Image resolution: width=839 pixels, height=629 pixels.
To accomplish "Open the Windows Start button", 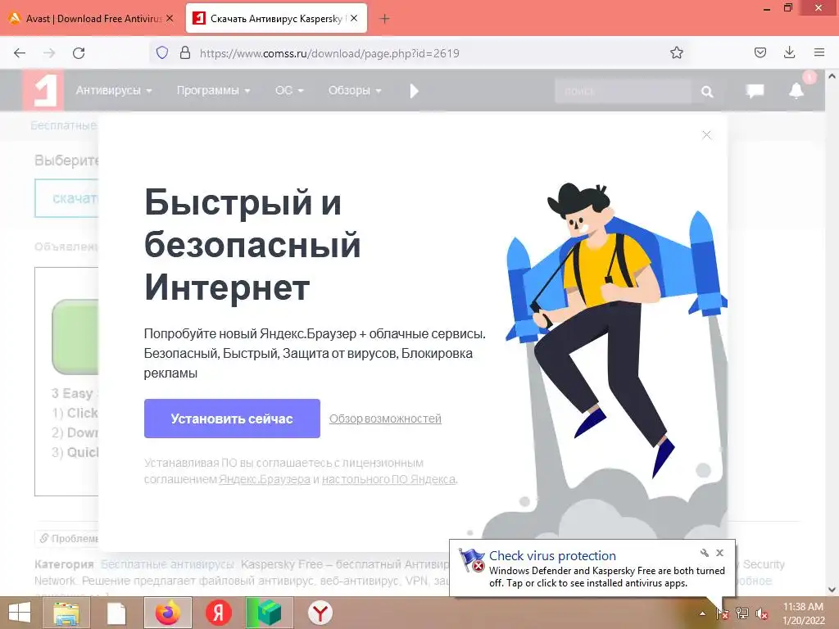I will 20,613.
